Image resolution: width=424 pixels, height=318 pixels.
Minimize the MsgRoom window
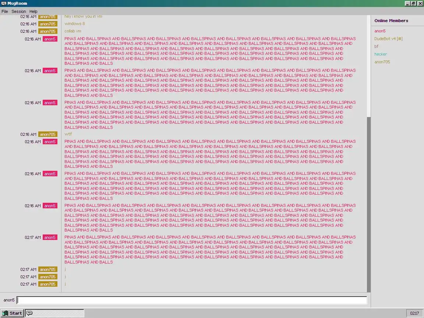pos(407,4)
